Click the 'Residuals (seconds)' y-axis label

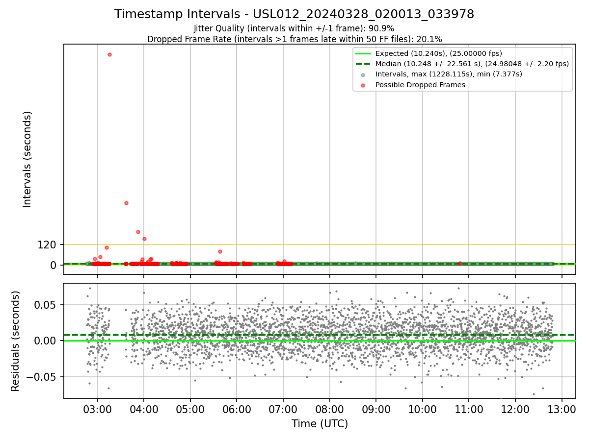click(16, 341)
